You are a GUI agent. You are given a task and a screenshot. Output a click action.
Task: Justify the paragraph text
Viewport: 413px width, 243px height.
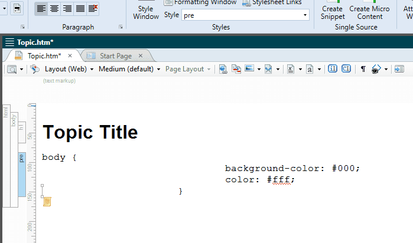80,9
